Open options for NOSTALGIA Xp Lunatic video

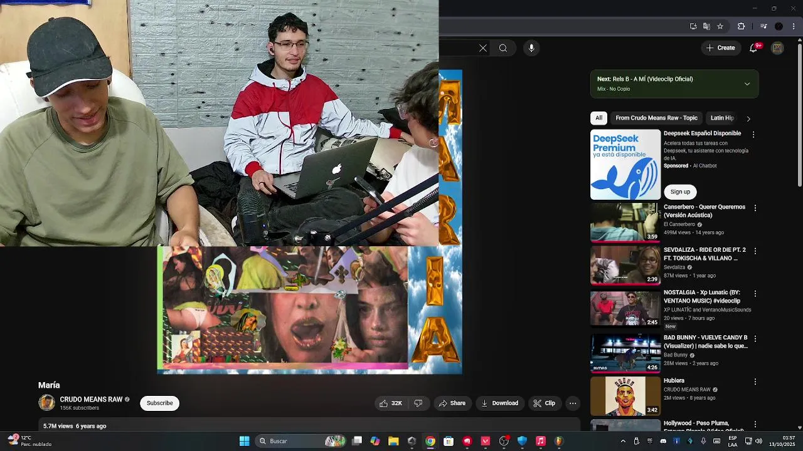755,294
